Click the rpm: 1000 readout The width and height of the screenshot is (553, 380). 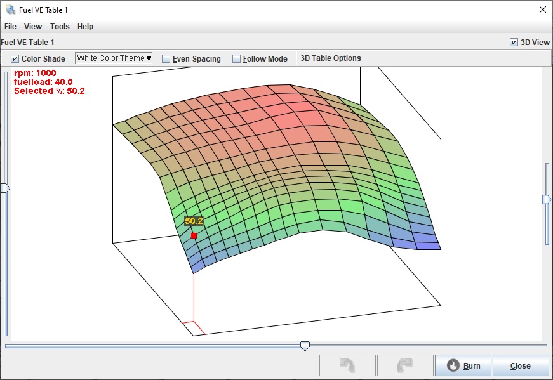pyautogui.click(x=35, y=73)
